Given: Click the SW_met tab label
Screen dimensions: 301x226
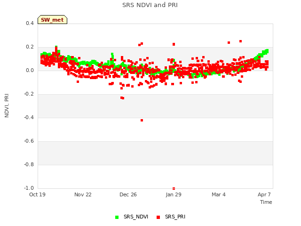Looking at the screenshot, I should tap(52, 20).
